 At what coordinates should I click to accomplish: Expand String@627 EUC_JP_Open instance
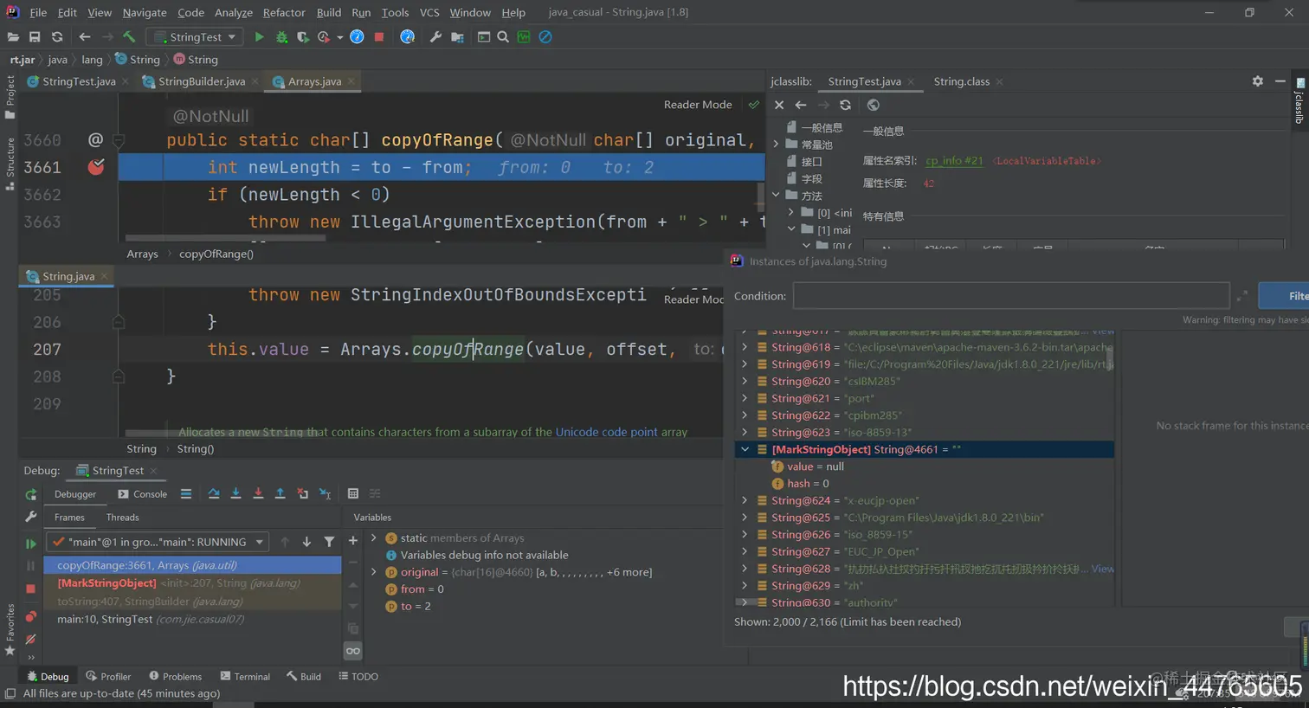[745, 551]
